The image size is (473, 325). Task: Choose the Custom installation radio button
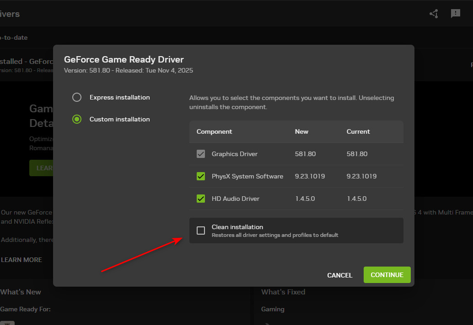point(77,119)
